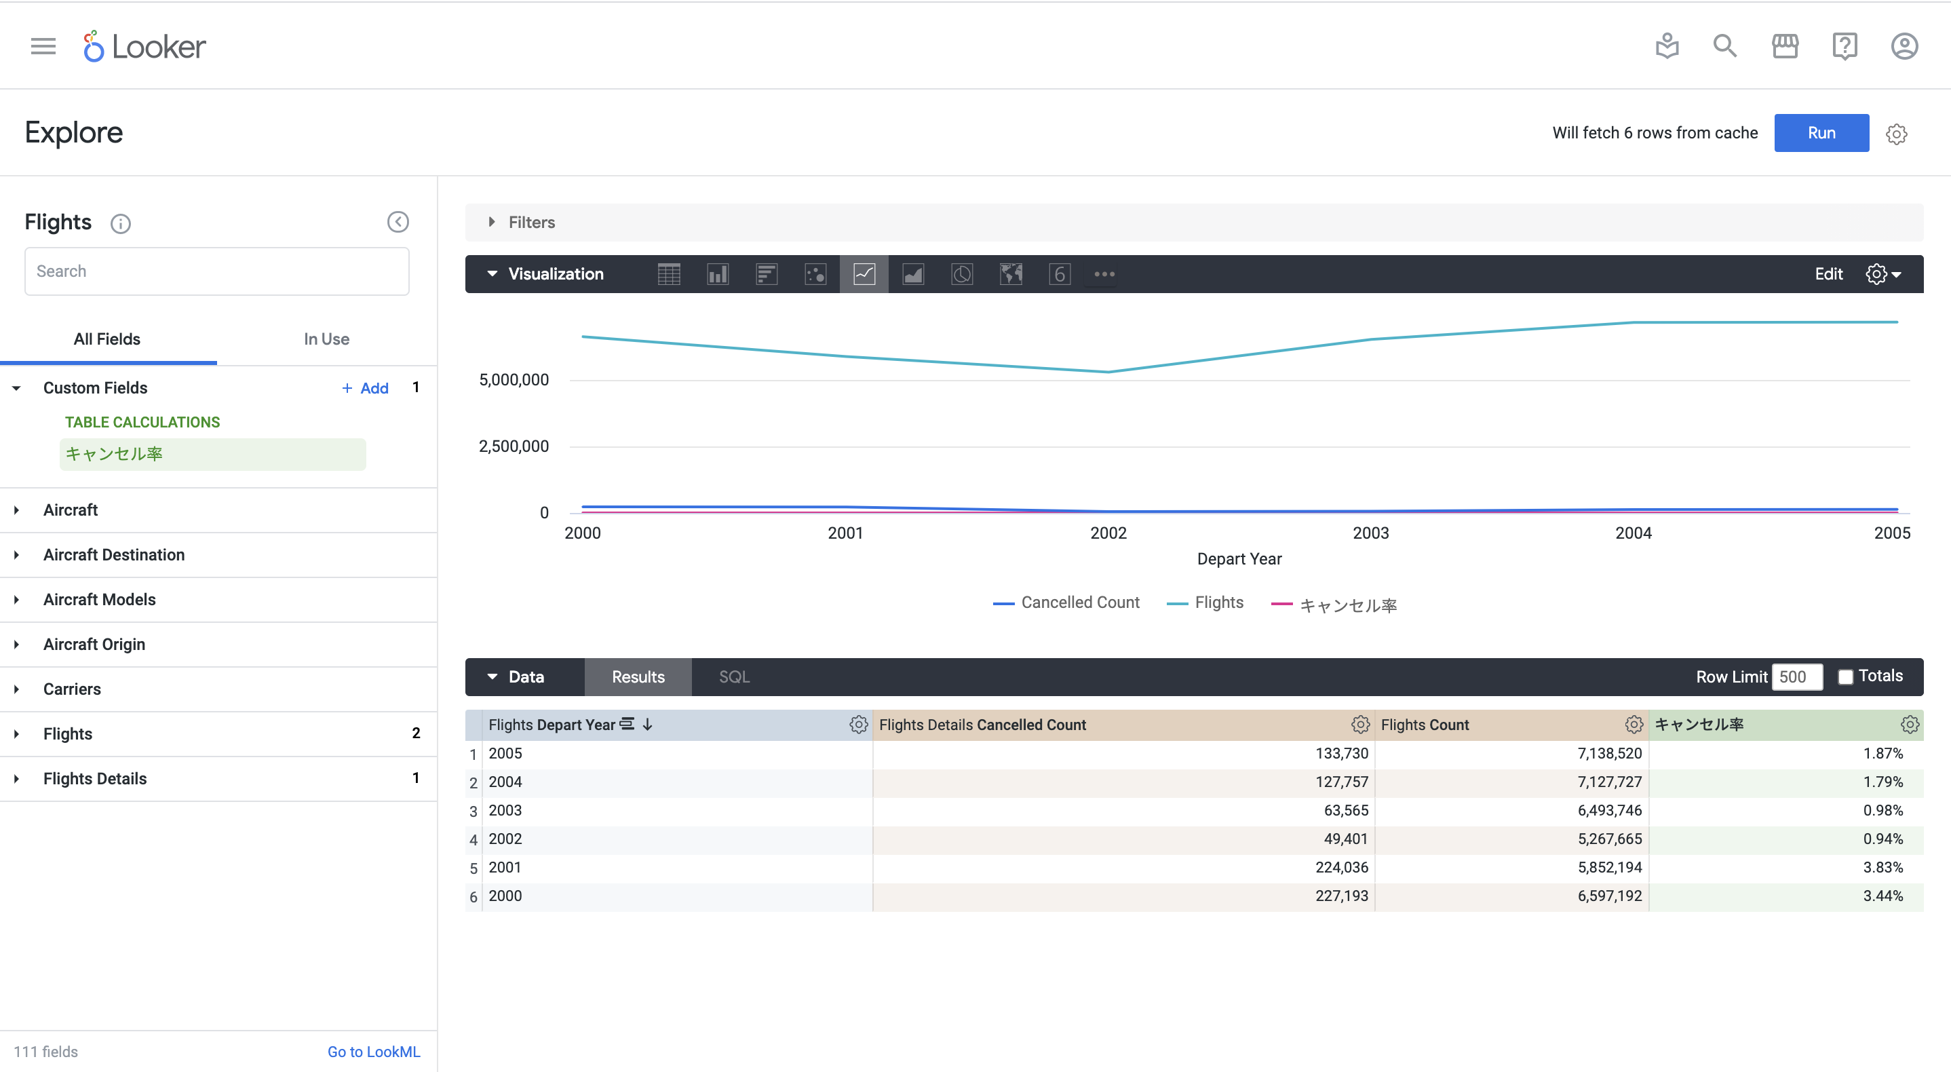Click the Run button
This screenshot has width=1951, height=1072.
pyautogui.click(x=1821, y=134)
